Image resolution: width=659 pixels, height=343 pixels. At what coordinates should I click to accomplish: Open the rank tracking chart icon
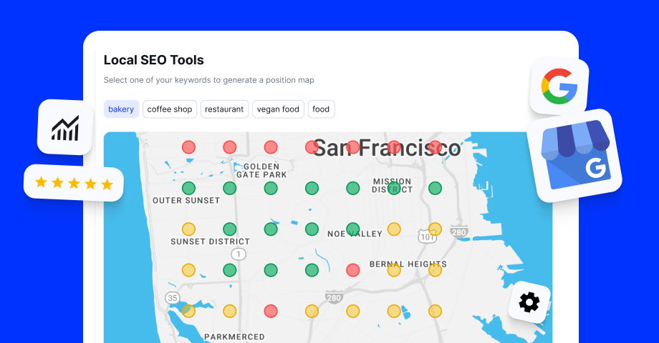[x=65, y=127]
